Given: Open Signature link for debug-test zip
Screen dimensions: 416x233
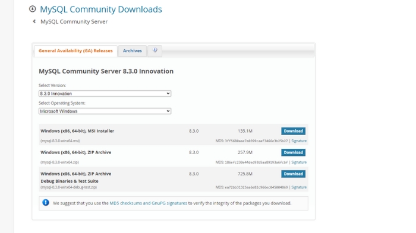Looking at the screenshot, I should (299, 187).
